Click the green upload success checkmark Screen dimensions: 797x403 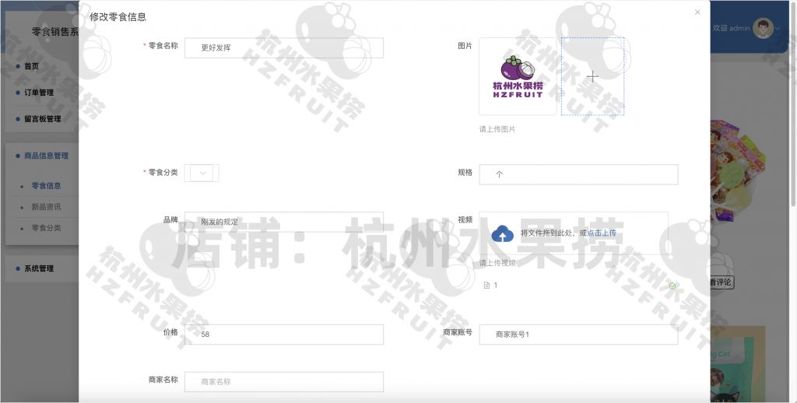[x=672, y=286]
